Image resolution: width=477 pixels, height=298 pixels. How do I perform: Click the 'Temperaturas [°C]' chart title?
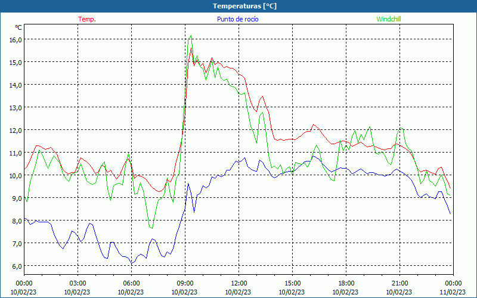244,6
